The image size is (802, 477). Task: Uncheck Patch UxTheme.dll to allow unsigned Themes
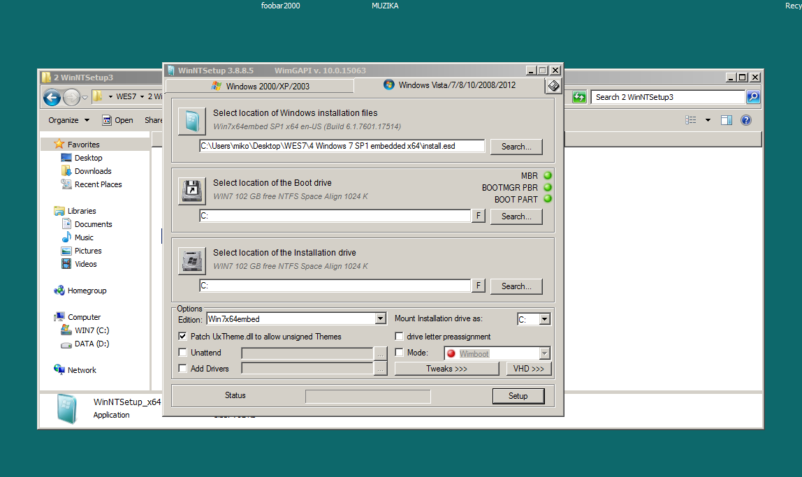pos(182,337)
